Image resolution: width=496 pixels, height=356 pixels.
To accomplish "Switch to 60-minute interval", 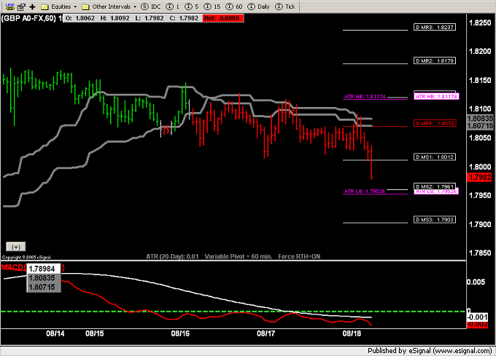I will tap(234, 7).
